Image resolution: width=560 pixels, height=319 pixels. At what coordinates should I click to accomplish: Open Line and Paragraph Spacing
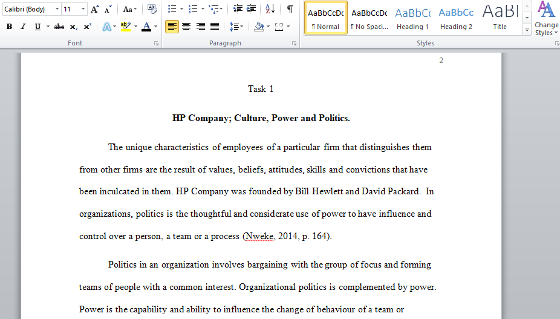tap(236, 27)
